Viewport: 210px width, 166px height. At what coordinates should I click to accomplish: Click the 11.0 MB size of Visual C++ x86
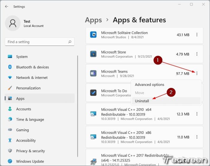click(183, 137)
